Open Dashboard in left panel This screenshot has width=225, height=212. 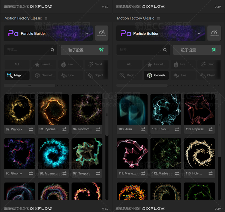[x=102, y=33]
